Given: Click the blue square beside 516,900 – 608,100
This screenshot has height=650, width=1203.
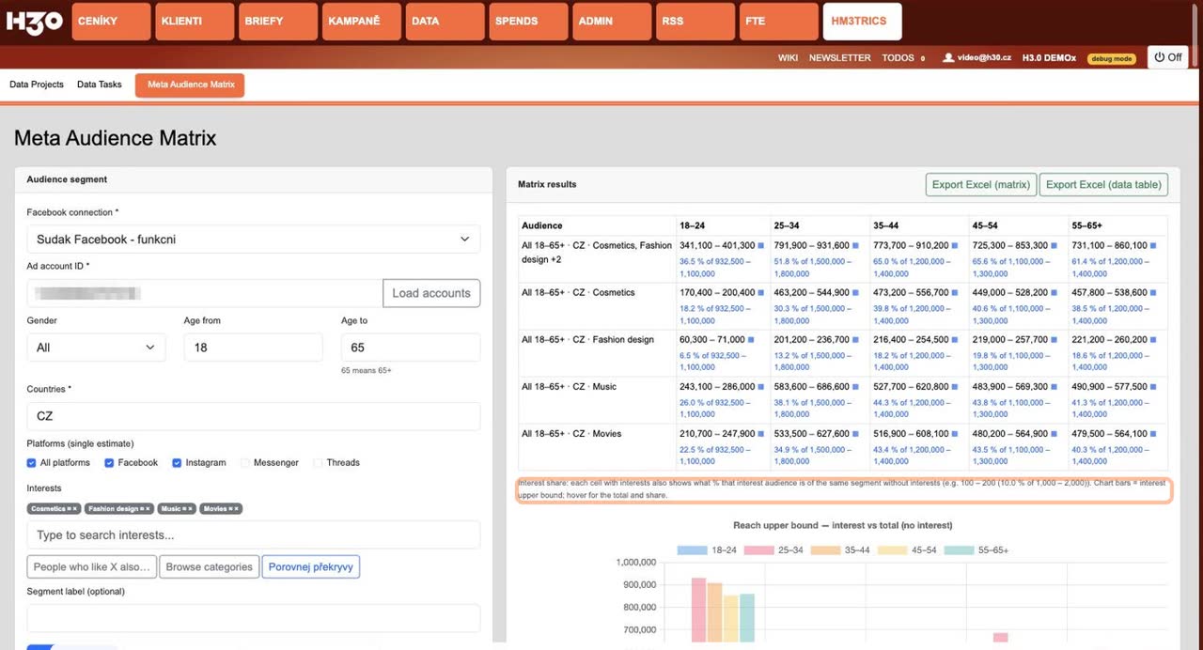Looking at the screenshot, I should click(956, 434).
